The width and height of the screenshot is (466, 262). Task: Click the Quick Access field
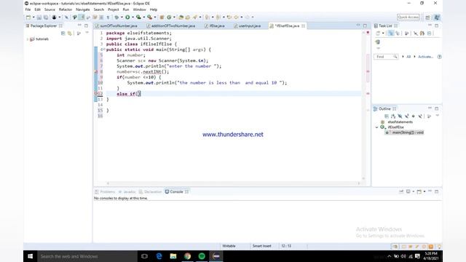pyautogui.click(x=408, y=17)
